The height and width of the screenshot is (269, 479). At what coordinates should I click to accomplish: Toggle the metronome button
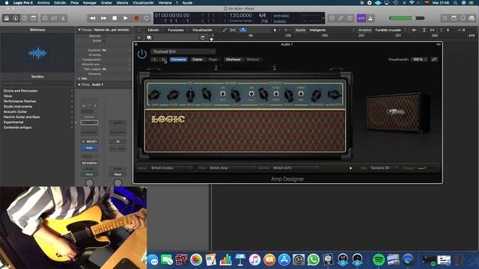click(x=370, y=18)
